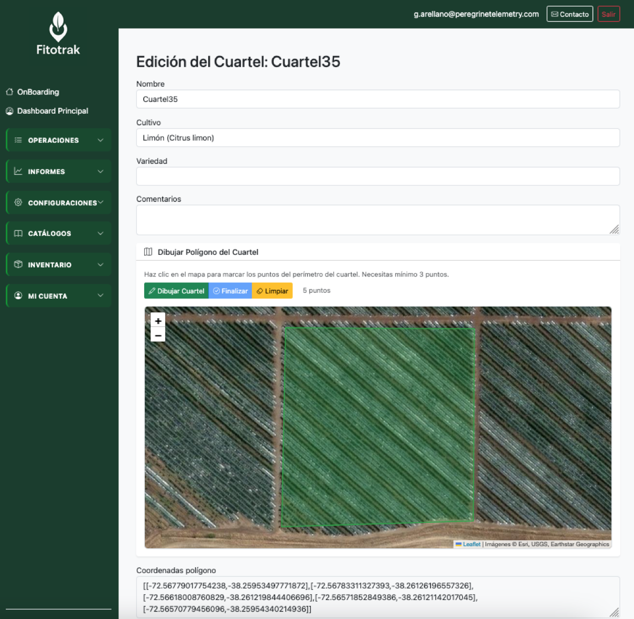The height and width of the screenshot is (619, 634).
Task: Click the Fitotrak leaf logo
Action: pyautogui.click(x=58, y=27)
